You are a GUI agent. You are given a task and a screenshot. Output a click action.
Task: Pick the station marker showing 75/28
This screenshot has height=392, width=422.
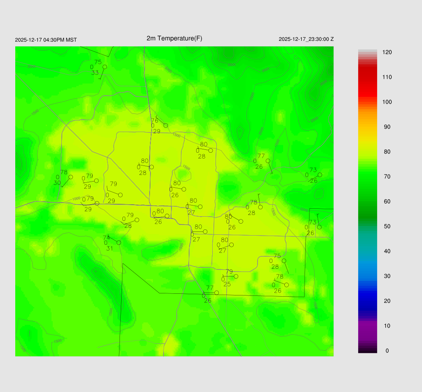coord(284,261)
